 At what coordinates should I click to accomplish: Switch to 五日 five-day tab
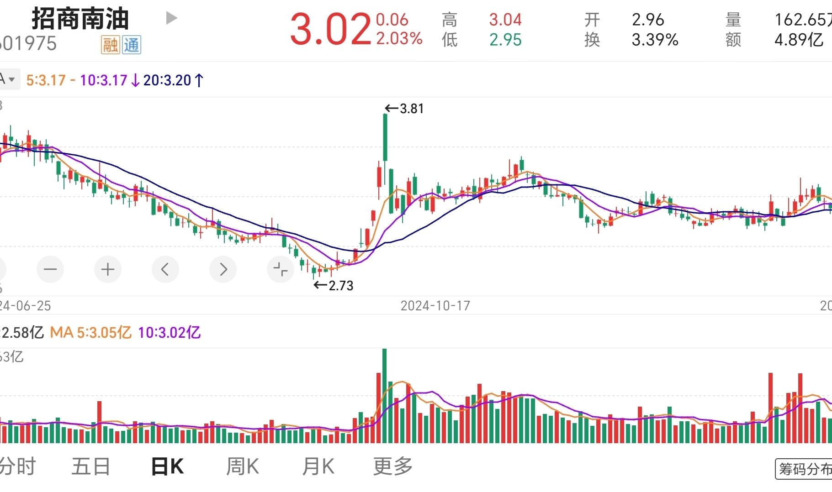(x=91, y=466)
